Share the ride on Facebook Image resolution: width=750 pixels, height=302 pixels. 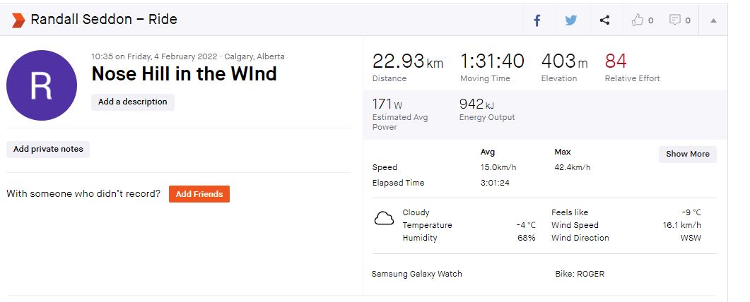tap(537, 20)
